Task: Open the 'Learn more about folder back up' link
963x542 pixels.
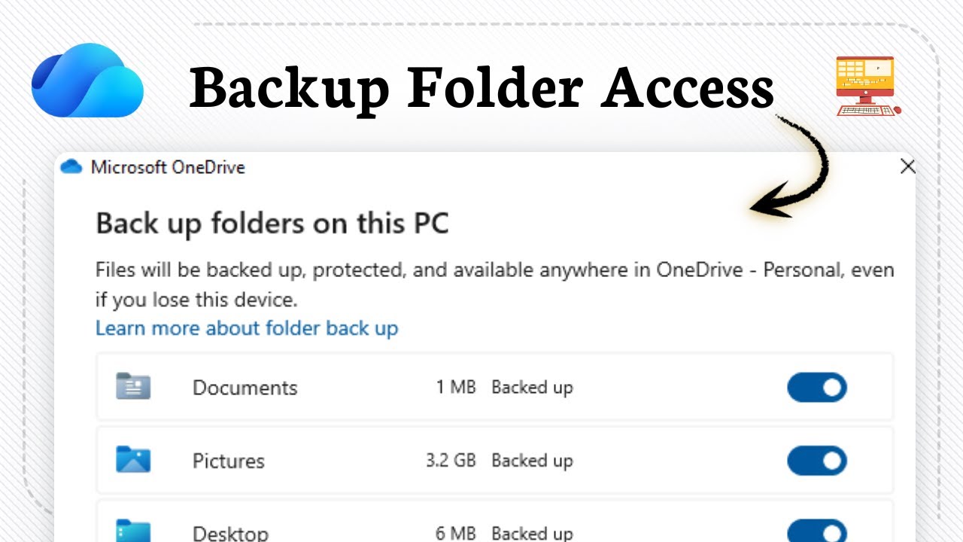Action: coord(247,328)
